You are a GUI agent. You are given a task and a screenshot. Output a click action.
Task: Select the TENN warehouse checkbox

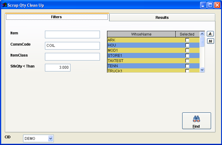(187, 66)
